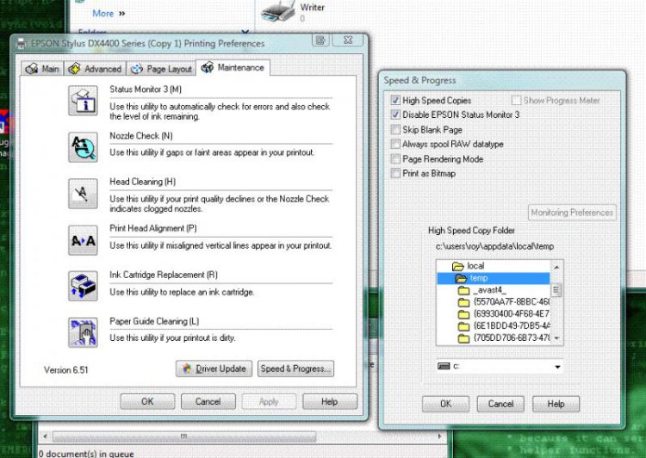This screenshot has height=458, width=646.
Task: Launch Print Head Alignment icon
Action: point(83,240)
